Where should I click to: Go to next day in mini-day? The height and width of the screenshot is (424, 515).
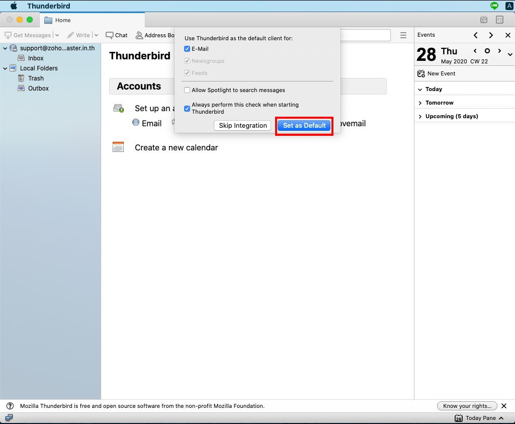[x=499, y=51]
